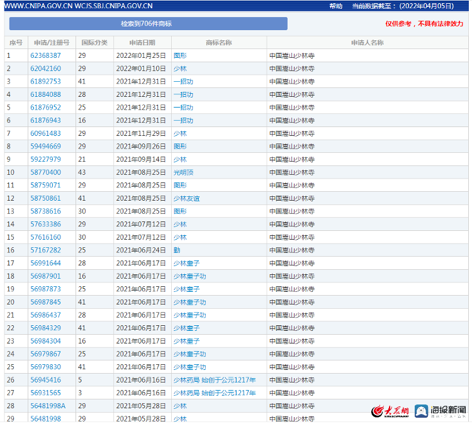Open registration number 61876952
The width and height of the screenshot is (472, 424).
[45, 108]
